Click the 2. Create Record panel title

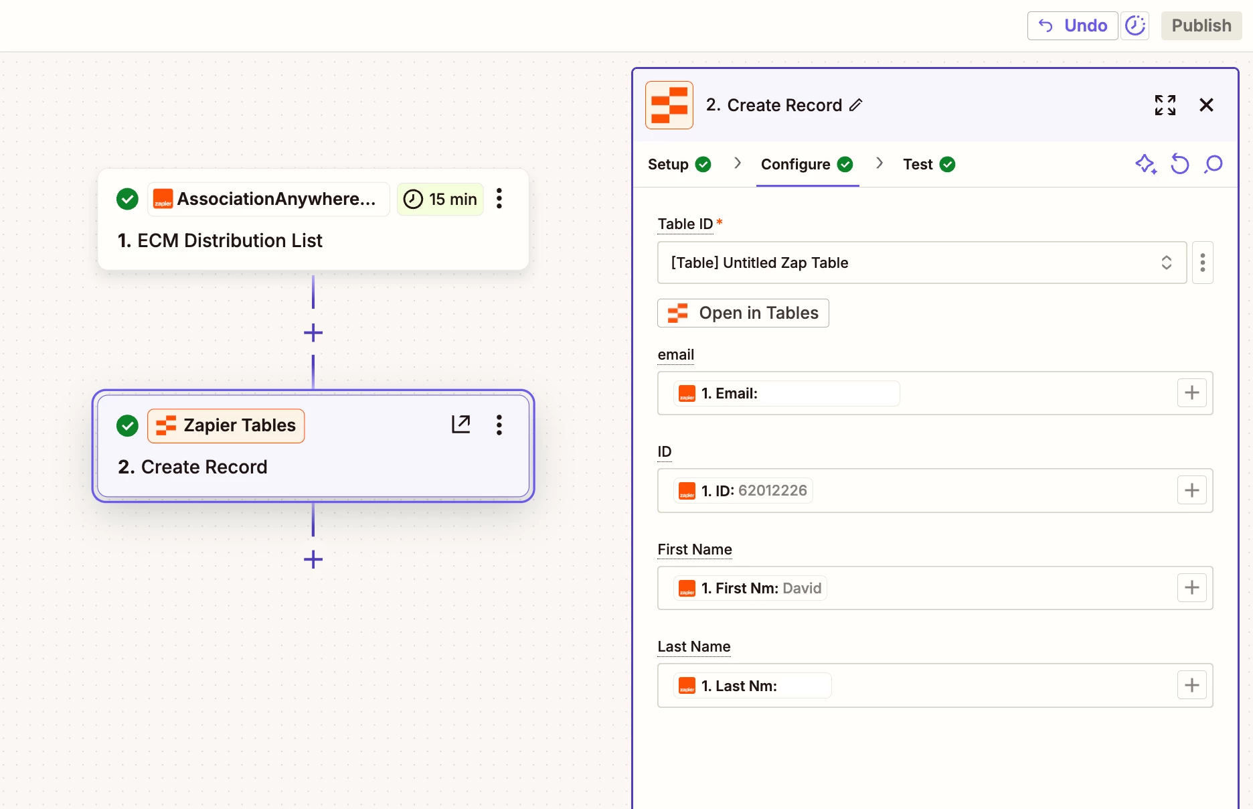(x=774, y=105)
